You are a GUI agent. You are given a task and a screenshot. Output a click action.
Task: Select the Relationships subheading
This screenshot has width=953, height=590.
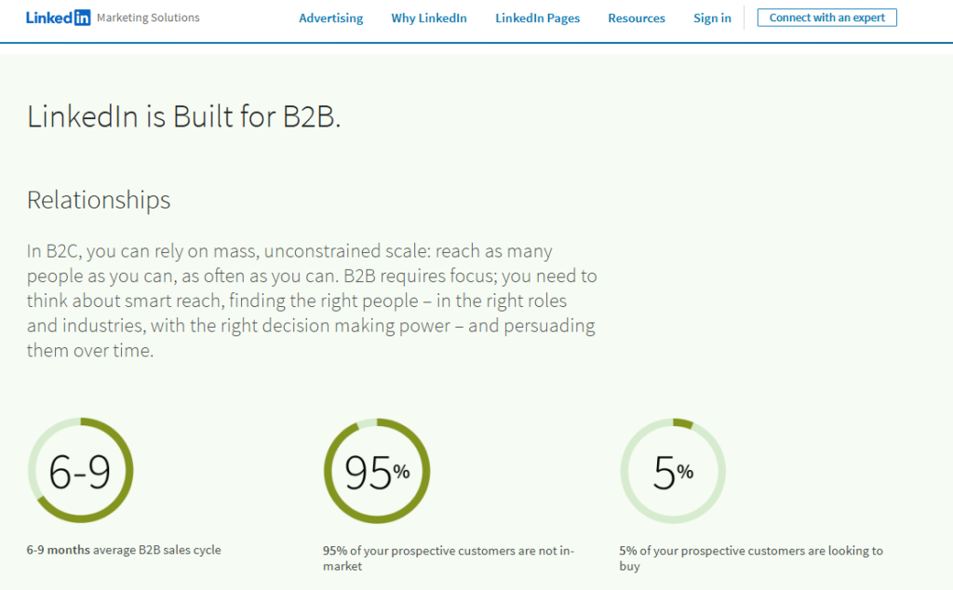click(x=99, y=200)
